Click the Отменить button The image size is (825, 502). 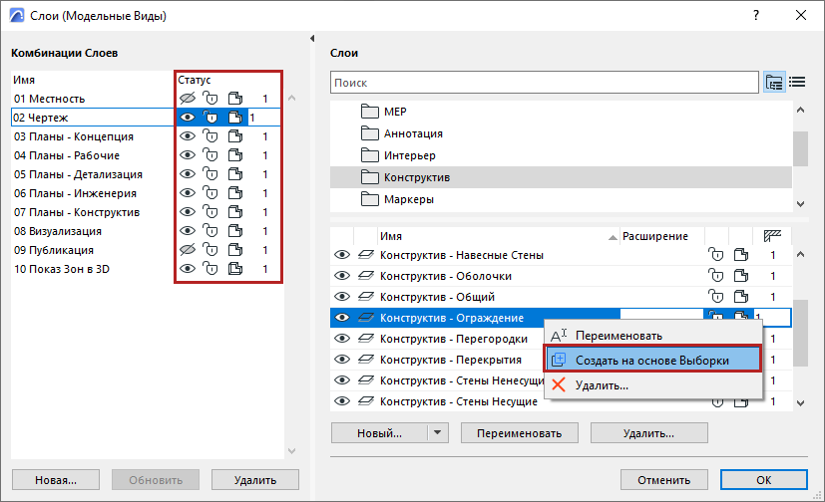click(664, 479)
